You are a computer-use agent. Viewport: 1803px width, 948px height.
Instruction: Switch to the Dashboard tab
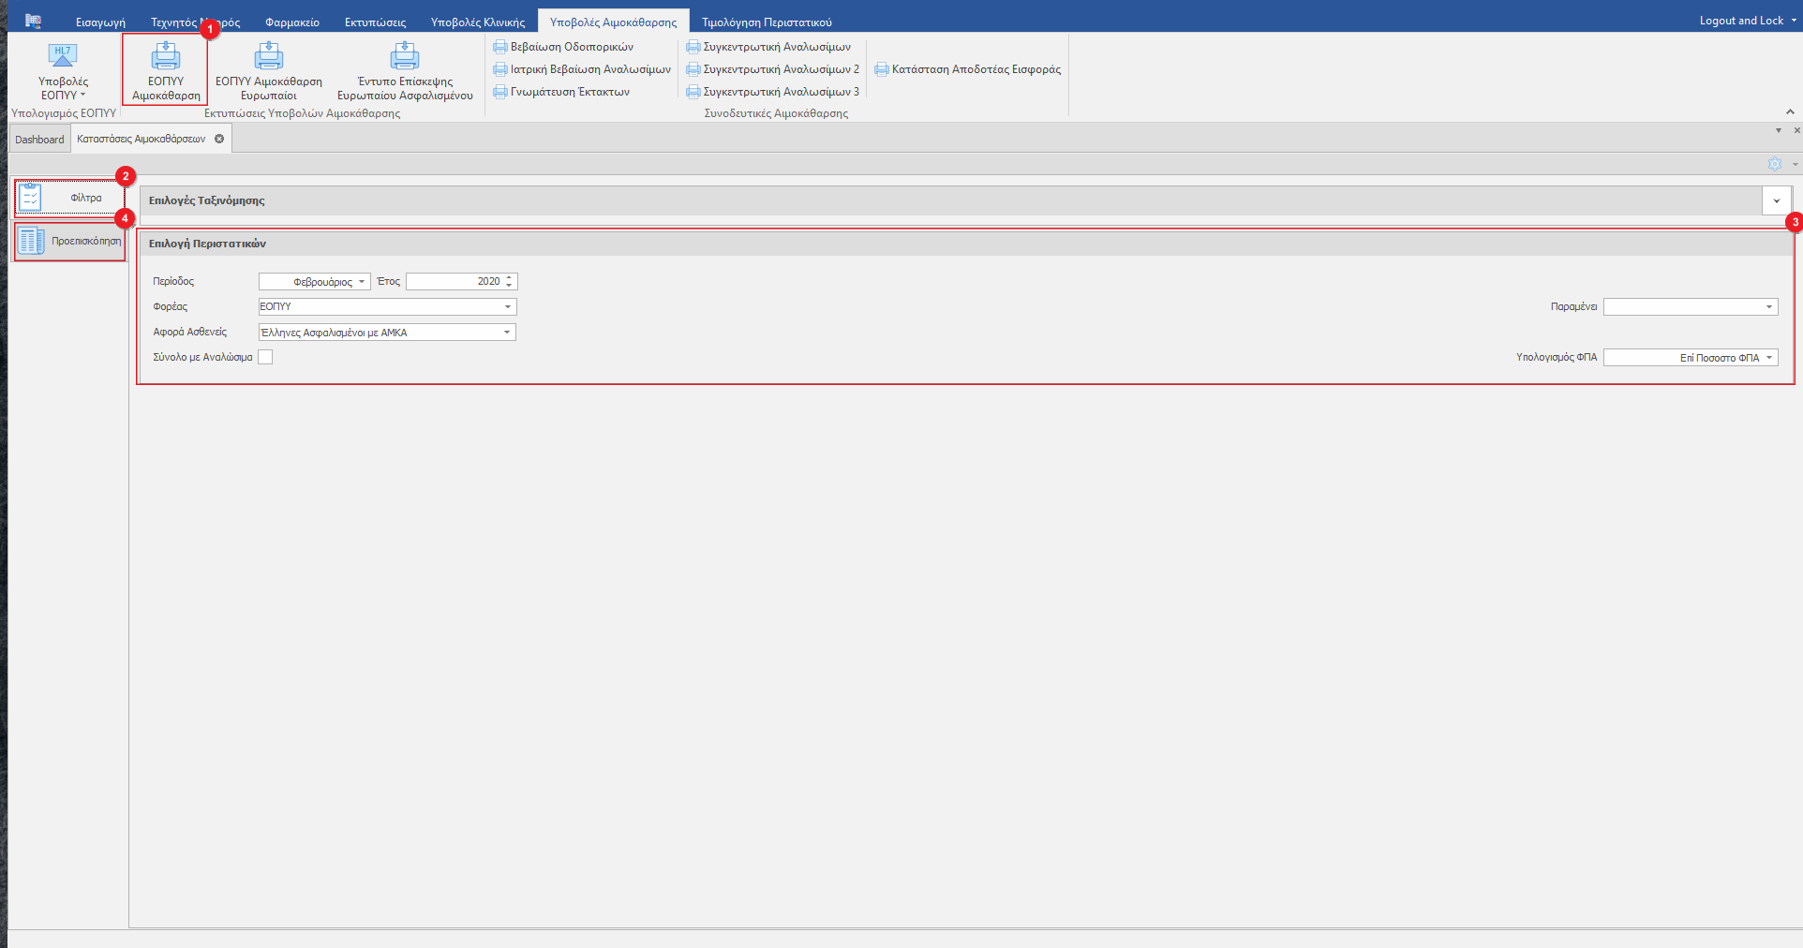[x=39, y=140]
